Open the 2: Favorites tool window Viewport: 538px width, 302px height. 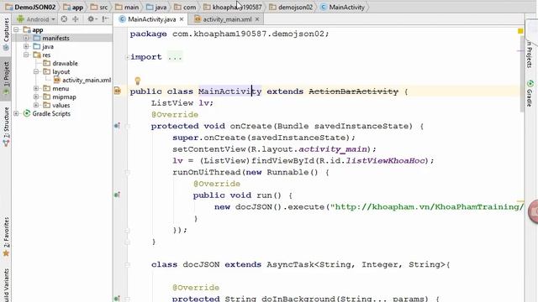pos(6,237)
